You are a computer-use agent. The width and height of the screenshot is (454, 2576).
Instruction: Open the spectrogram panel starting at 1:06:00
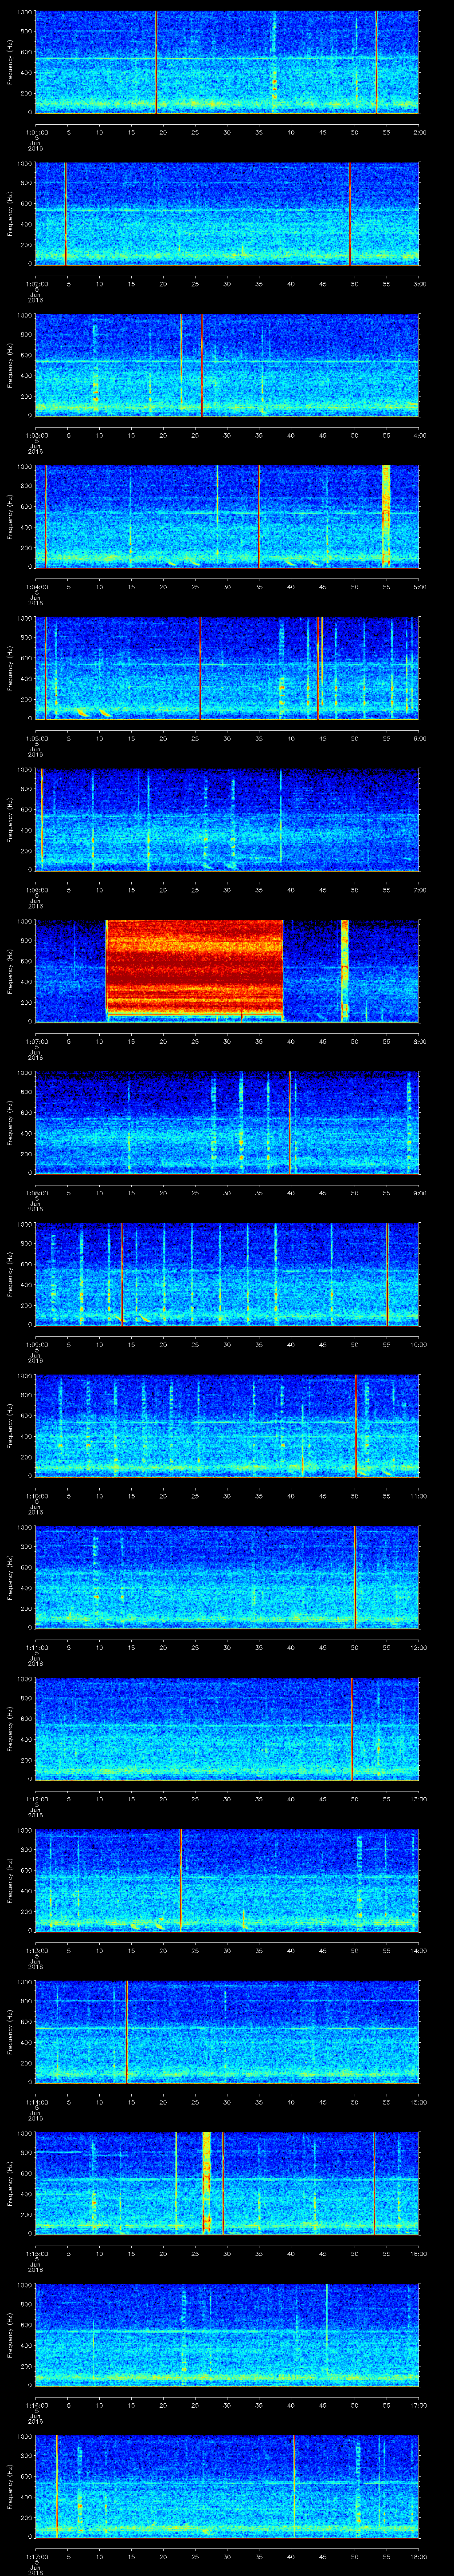coord(227,819)
